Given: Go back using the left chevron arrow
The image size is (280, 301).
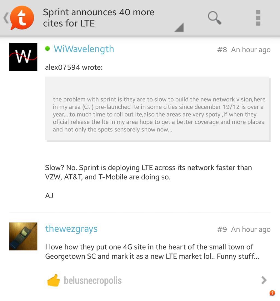Looking at the screenshot, I should (6, 18).
